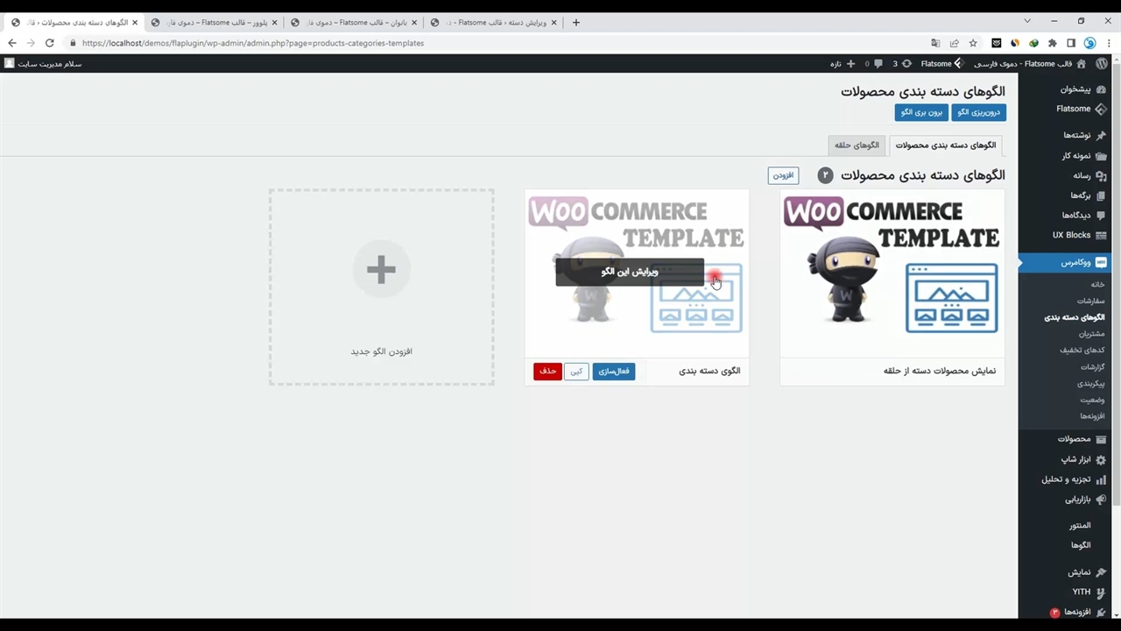Open the browser extensions puzzle icon
Viewport: 1121px width, 631px height.
click(x=1052, y=43)
